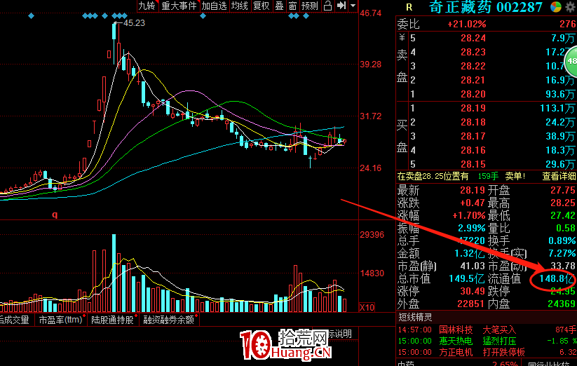Toggle 均线 moving average lines
The width and height of the screenshot is (577, 366).
click(x=240, y=6)
